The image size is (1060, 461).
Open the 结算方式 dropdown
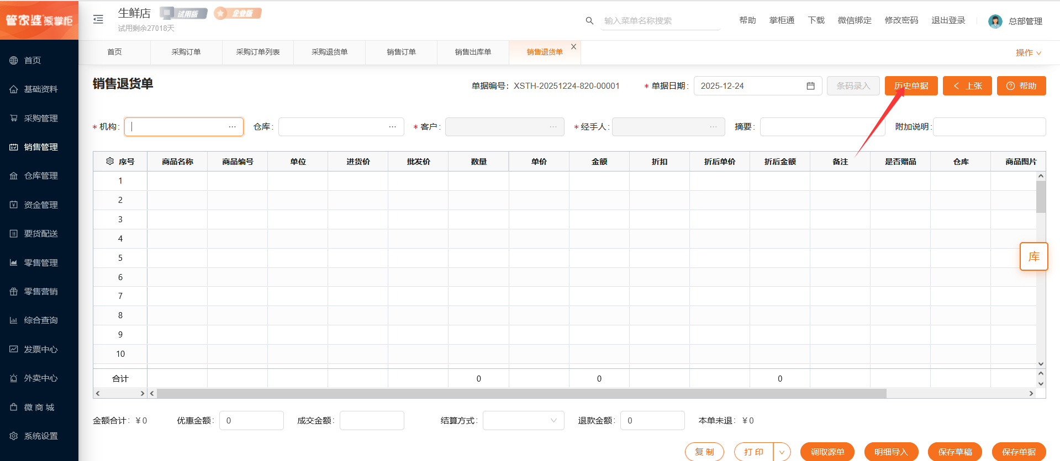point(523,421)
